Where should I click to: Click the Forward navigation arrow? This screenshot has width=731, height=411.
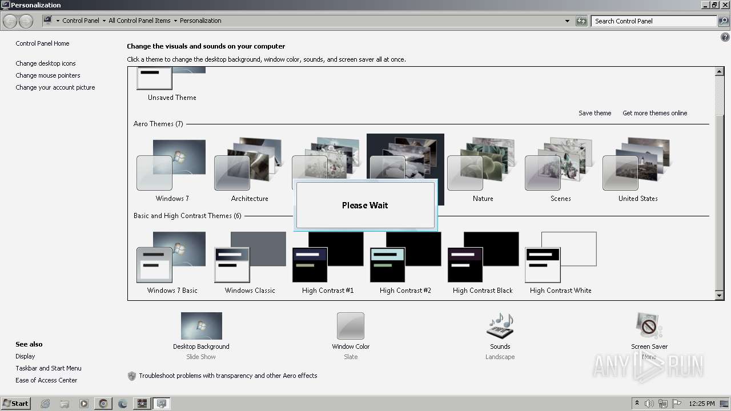tap(26, 21)
